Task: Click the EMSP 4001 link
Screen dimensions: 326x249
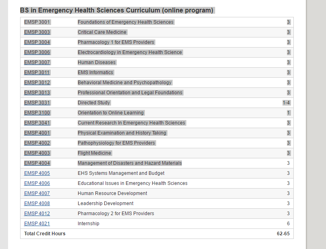Action: click(37, 133)
